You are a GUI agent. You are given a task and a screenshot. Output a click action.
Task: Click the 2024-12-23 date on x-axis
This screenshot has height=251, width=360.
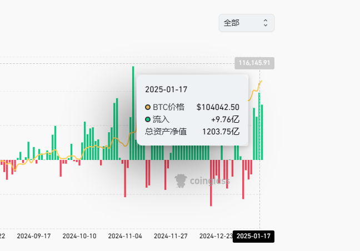tap(216, 236)
